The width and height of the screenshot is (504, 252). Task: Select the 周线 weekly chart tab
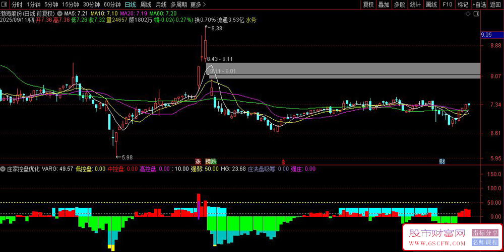146,5
